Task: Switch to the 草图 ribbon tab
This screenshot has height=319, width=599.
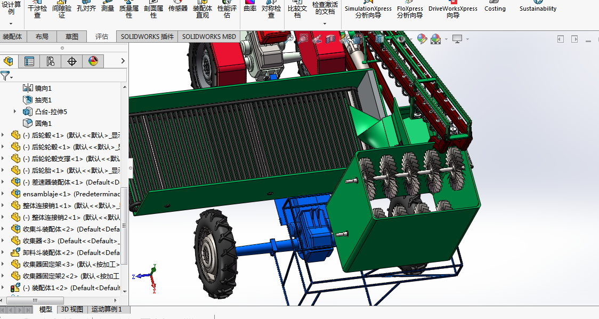Action: pos(72,36)
